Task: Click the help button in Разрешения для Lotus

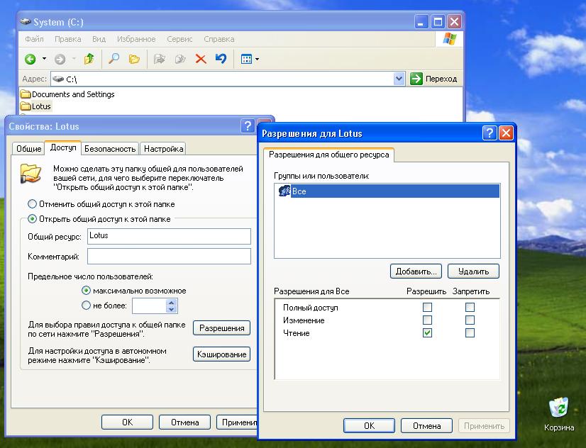Action: click(490, 133)
